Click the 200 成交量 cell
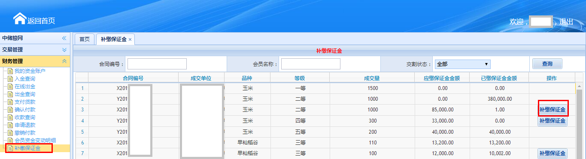 pyautogui.click(x=372, y=132)
